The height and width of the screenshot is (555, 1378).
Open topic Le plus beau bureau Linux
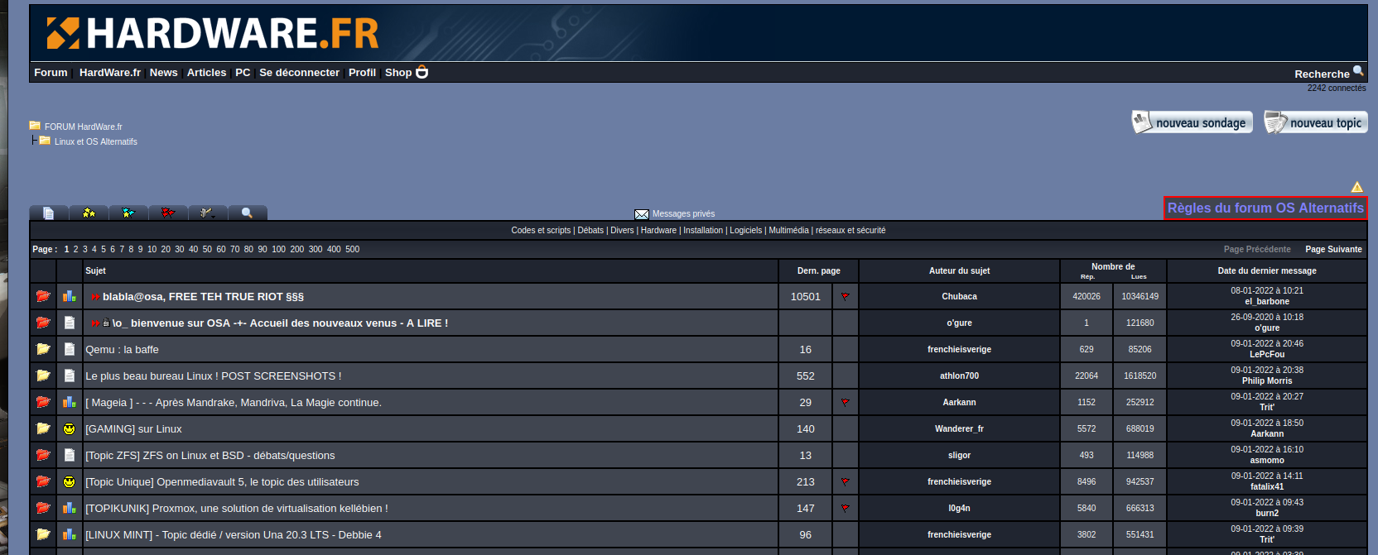pos(213,376)
